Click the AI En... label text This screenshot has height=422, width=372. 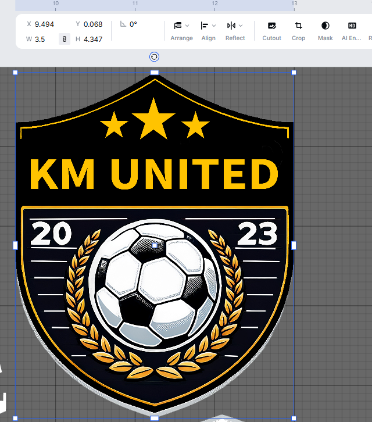(352, 38)
